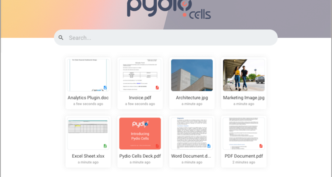The image size is (332, 177).
Task: Click the PDF icon on Pydio Cells Deck
Action: (157, 146)
